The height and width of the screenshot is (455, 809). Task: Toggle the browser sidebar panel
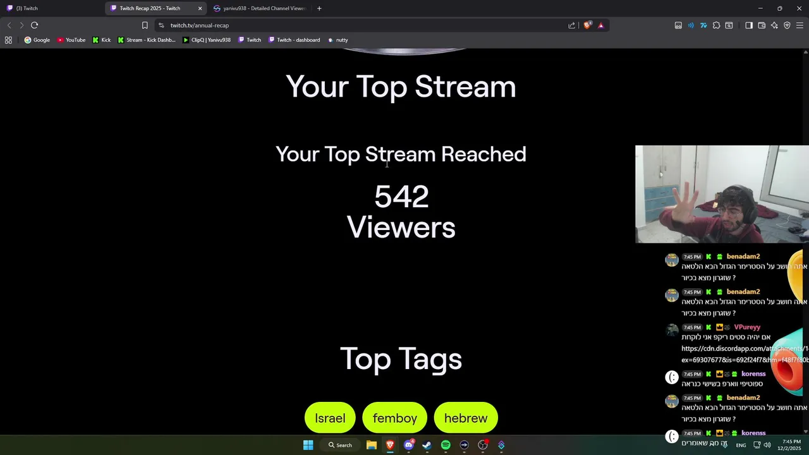pos(749,25)
